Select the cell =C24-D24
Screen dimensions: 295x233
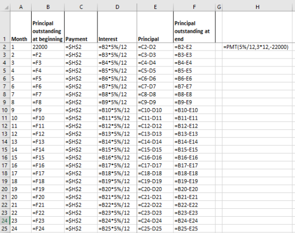(155, 221)
